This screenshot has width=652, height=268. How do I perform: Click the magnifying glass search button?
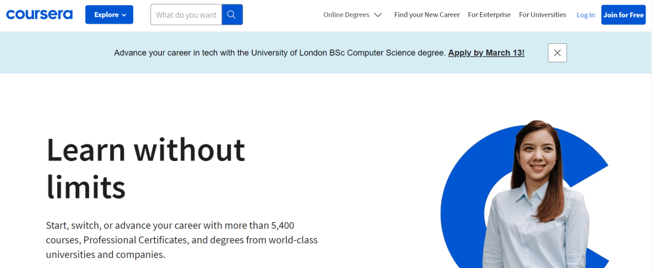point(232,15)
